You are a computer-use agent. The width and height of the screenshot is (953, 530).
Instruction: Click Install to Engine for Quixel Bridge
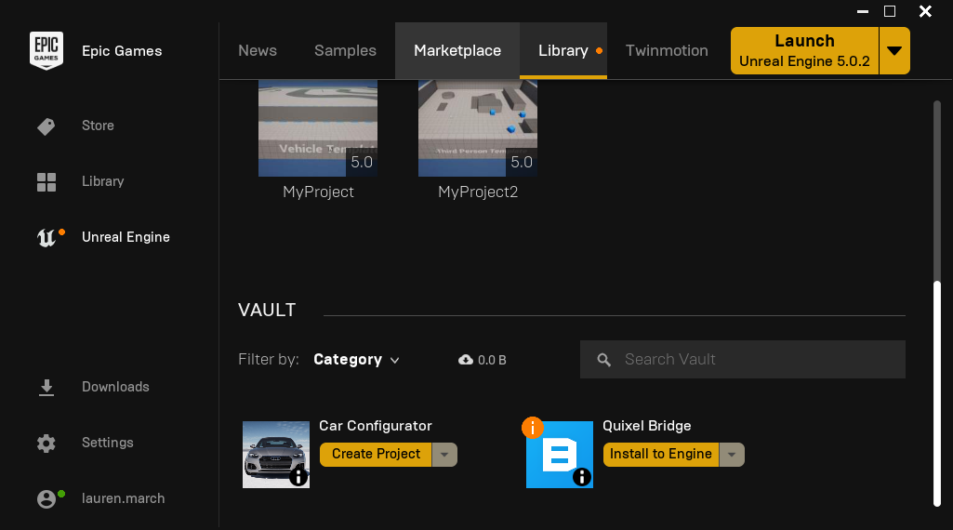click(661, 454)
